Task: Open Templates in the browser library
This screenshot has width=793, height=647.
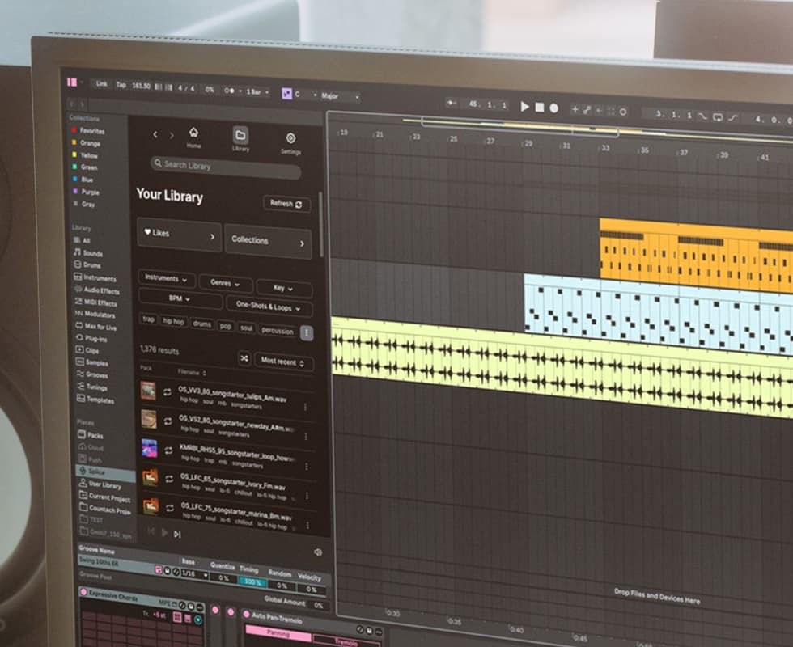Action: coord(95,400)
